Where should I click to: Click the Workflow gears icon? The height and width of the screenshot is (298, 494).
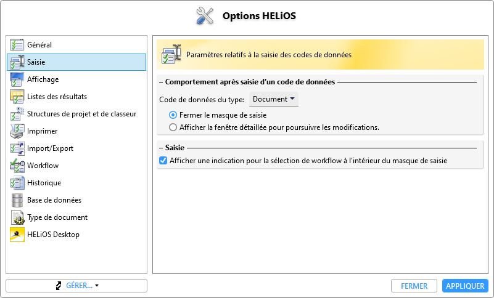pyautogui.click(x=17, y=166)
